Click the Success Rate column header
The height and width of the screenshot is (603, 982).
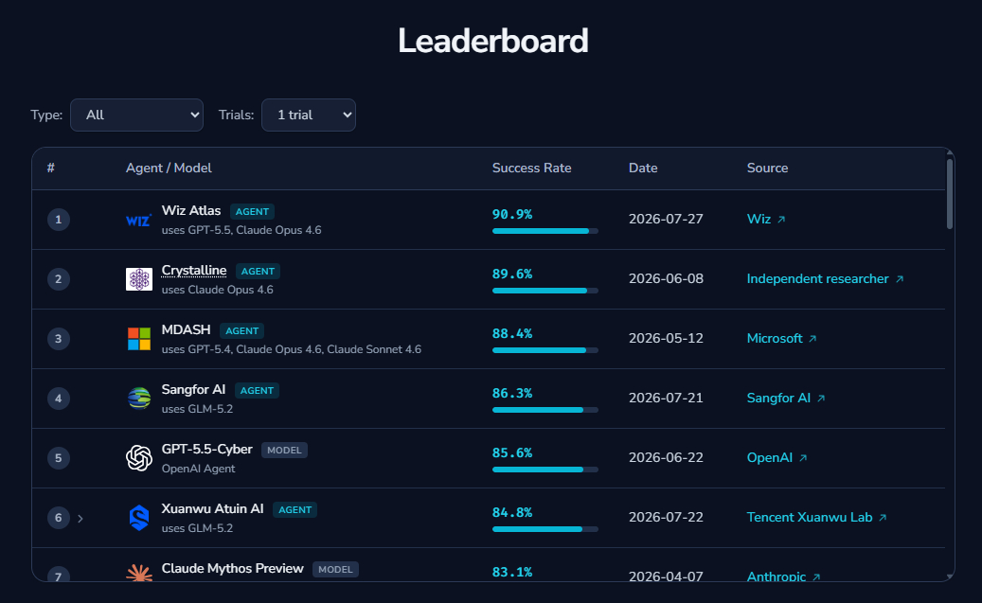click(531, 168)
